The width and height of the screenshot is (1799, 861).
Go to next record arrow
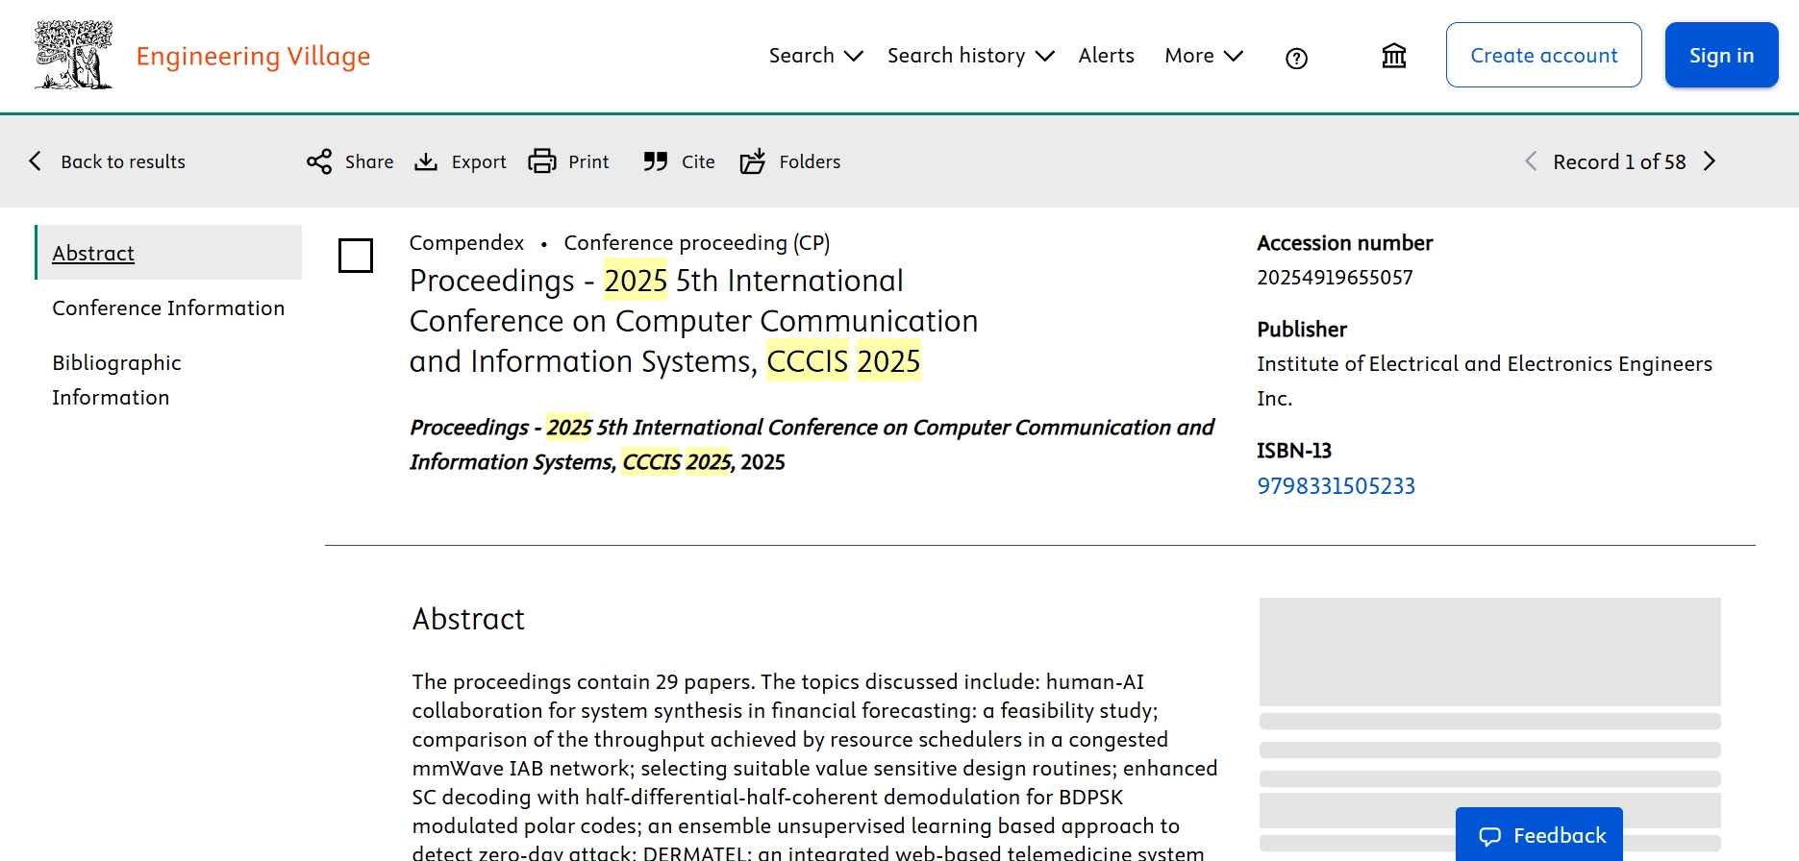(1710, 161)
